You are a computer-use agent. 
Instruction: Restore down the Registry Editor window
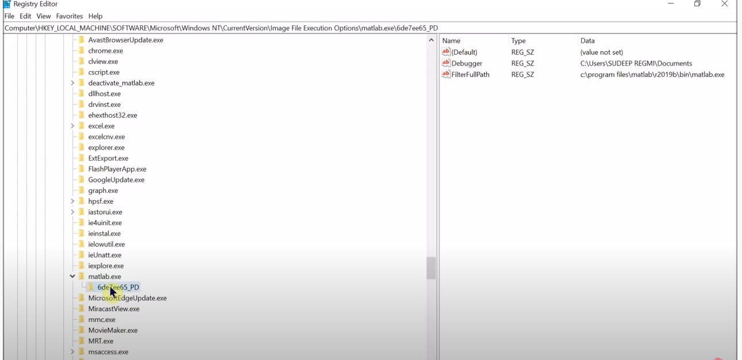pos(697,4)
